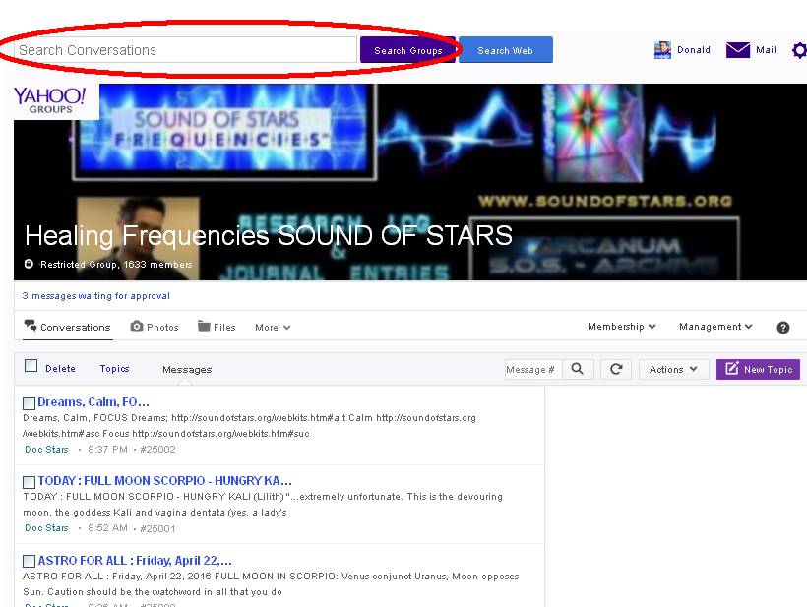The height and width of the screenshot is (607, 807).
Task: Switch to the Conversations tab
Action: 67,327
